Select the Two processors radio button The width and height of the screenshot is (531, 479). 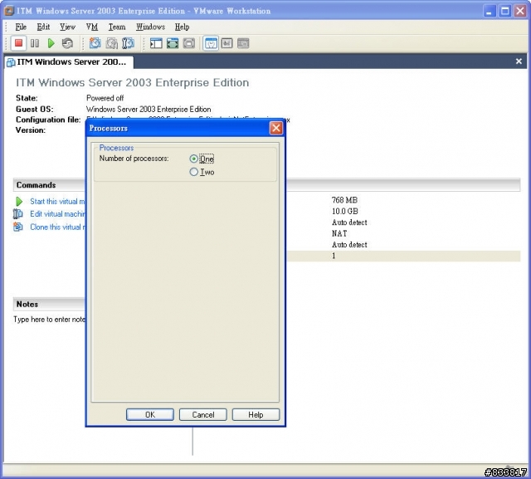point(193,172)
